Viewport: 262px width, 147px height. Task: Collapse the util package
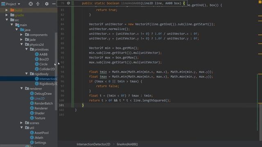coord(22,128)
